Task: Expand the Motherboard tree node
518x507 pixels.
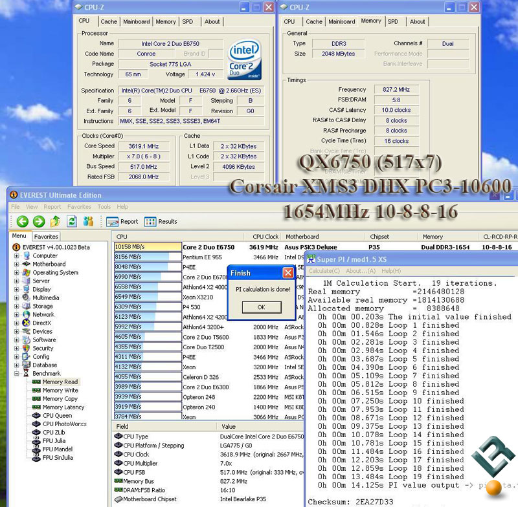Action: [17, 264]
